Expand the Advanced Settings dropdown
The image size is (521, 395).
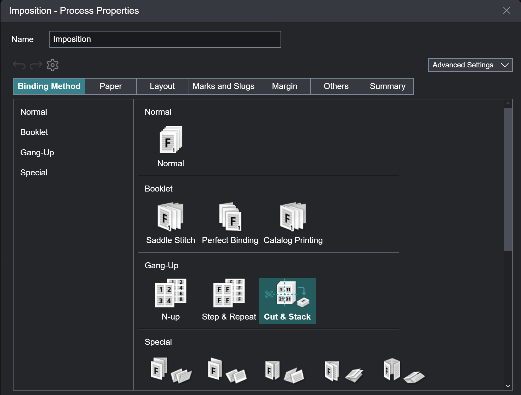point(470,65)
